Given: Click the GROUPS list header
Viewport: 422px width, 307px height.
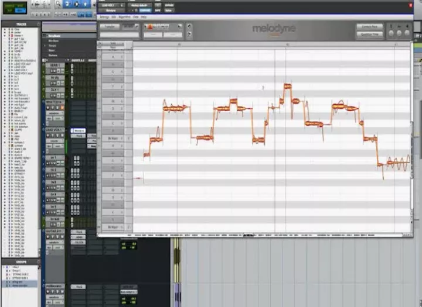Looking at the screenshot, I should coord(21,261).
